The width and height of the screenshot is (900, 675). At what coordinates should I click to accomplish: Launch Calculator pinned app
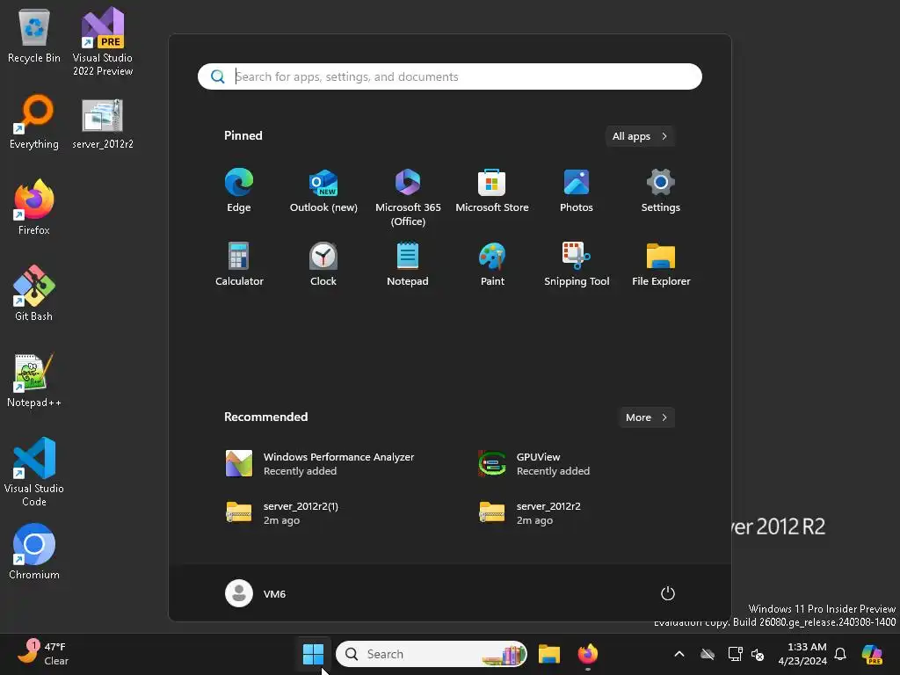click(239, 264)
